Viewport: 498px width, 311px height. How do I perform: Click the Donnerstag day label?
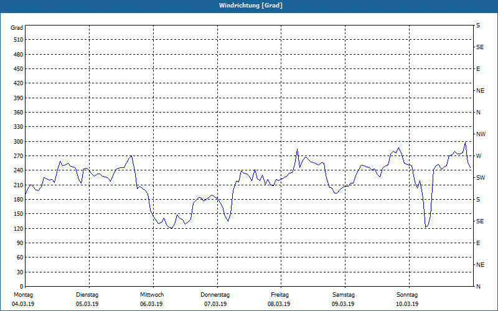coord(215,295)
